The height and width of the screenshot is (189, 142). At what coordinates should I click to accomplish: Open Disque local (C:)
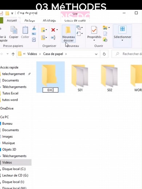click(x=14, y=169)
